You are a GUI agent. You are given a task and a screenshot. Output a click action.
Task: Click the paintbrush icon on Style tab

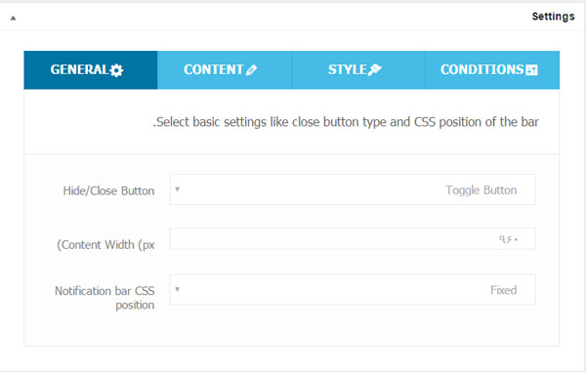[x=374, y=69]
